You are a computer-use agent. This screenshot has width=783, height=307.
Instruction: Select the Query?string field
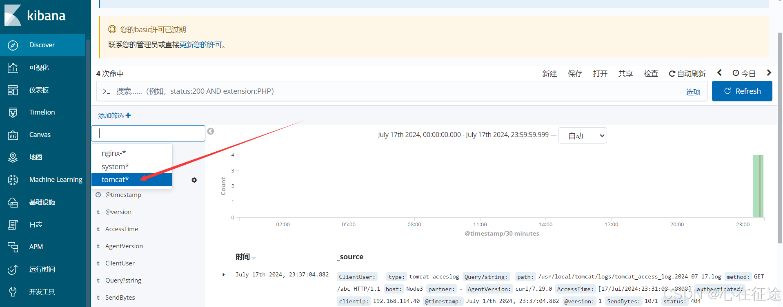123,280
